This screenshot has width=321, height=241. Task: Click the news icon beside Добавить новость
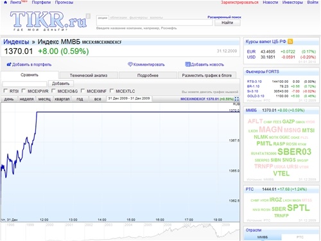pyautogui.click(x=187, y=64)
